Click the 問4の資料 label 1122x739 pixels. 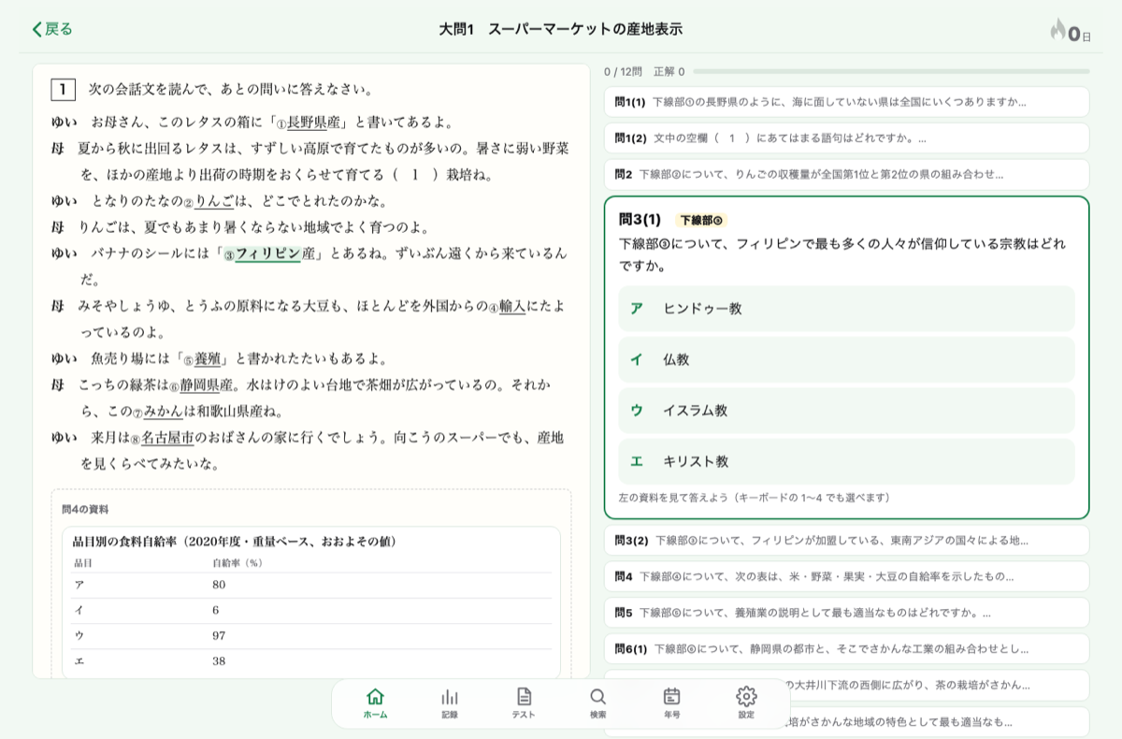click(x=85, y=510)
